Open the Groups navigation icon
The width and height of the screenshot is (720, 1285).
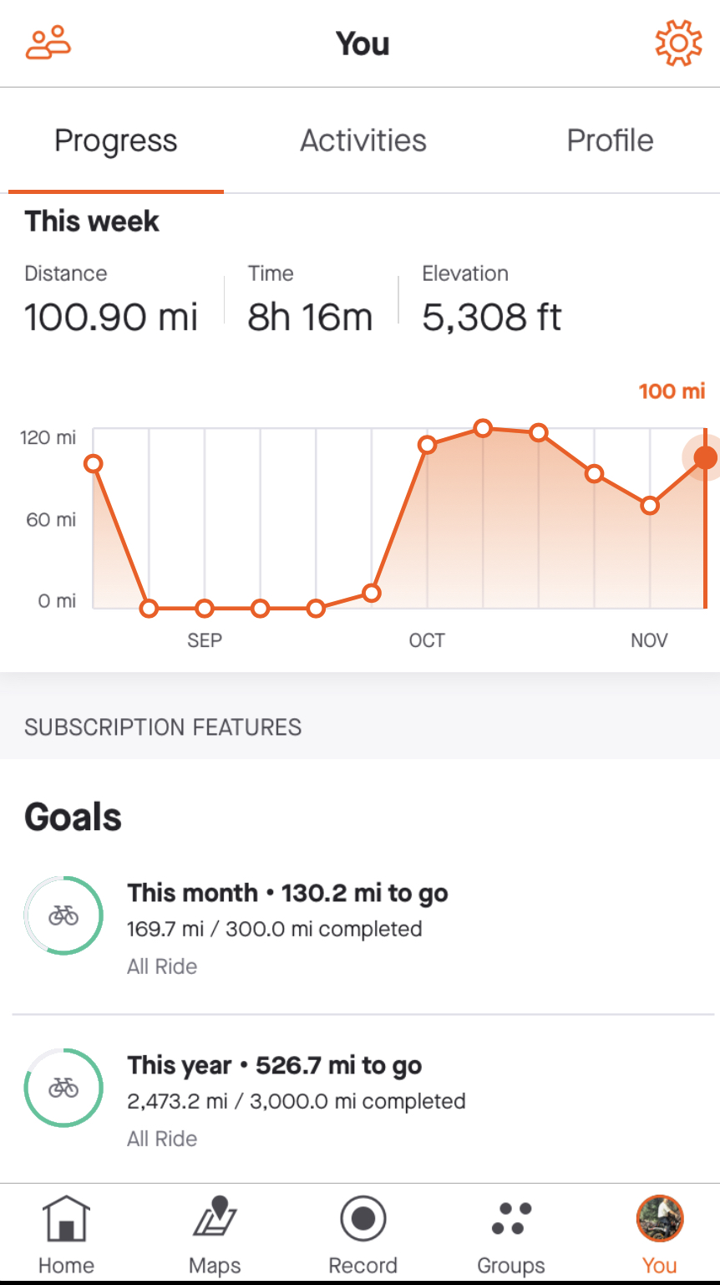[510, 1234]
